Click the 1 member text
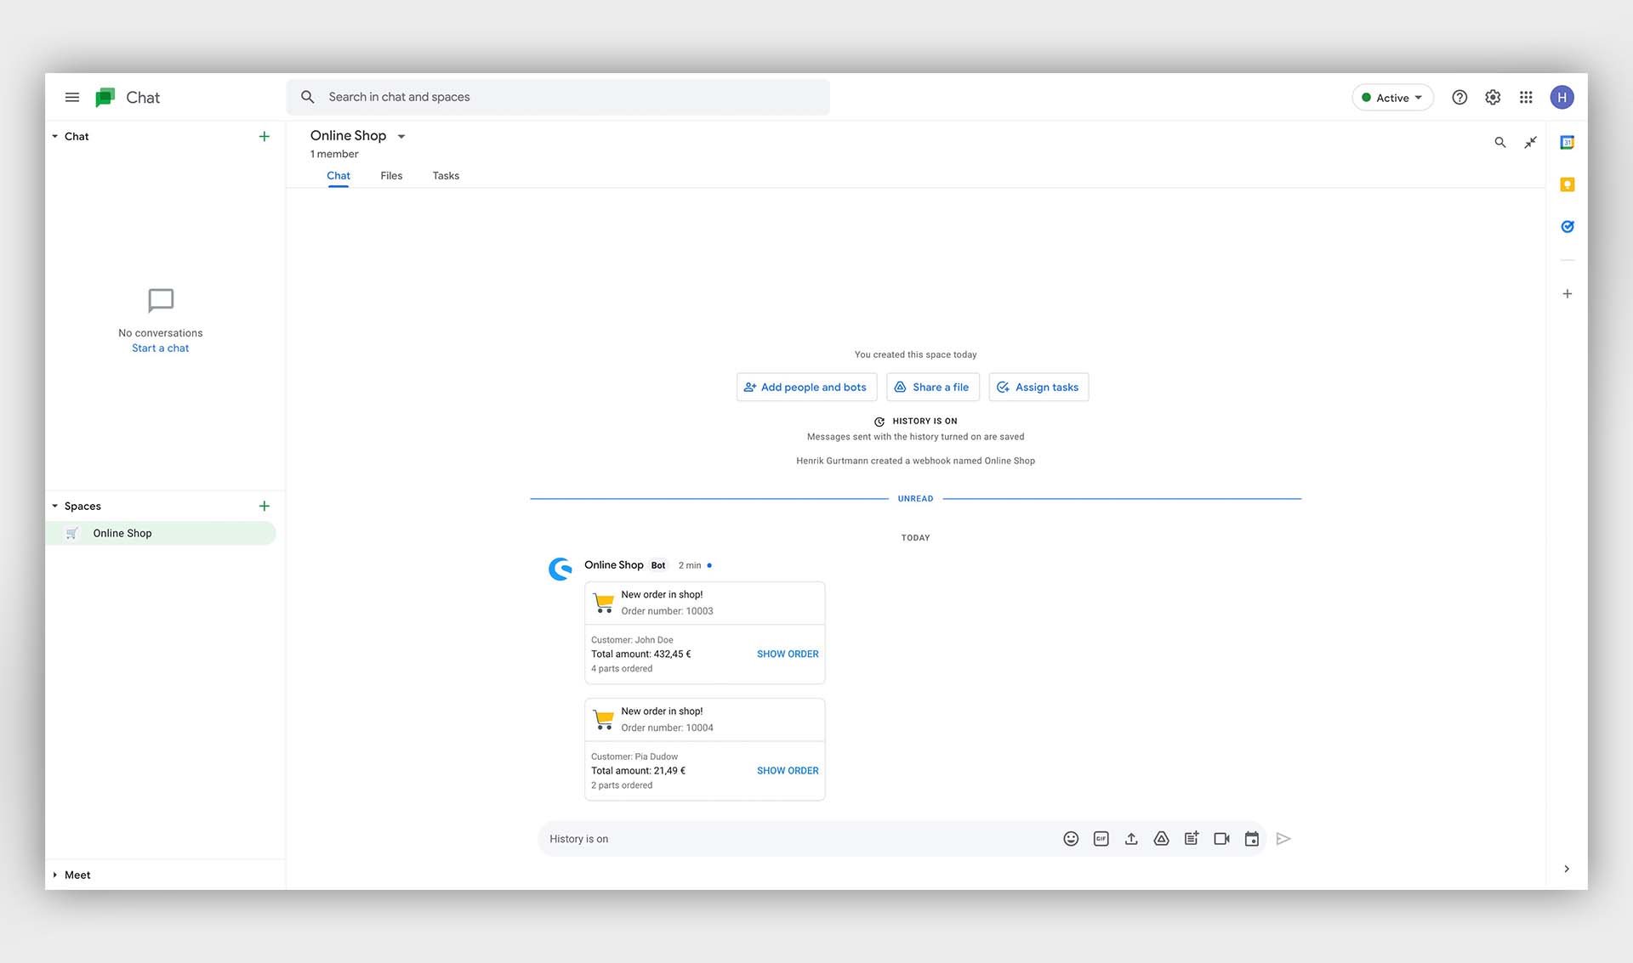Screen dimensions: 1633x963 (x=334, y=154)
